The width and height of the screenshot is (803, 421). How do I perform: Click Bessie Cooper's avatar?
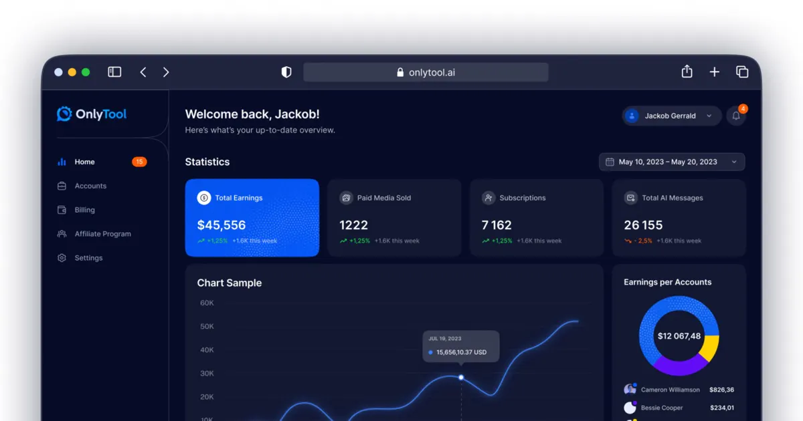(x=630, y=408)
